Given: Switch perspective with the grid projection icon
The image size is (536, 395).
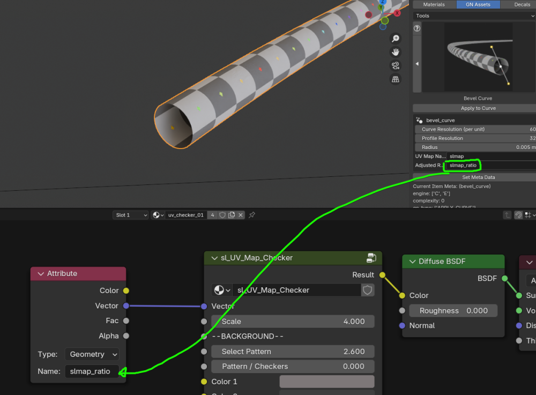Looking at the screenshot, I should tap(396, 79).
